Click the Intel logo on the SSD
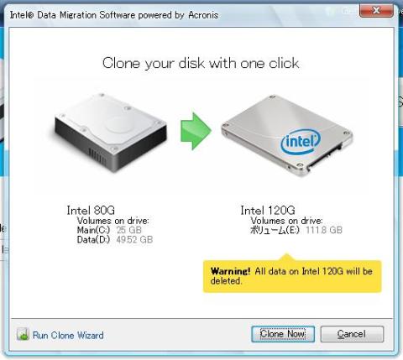Image resolution: width=403 pixels, height=360 pixels. (301, 142)
